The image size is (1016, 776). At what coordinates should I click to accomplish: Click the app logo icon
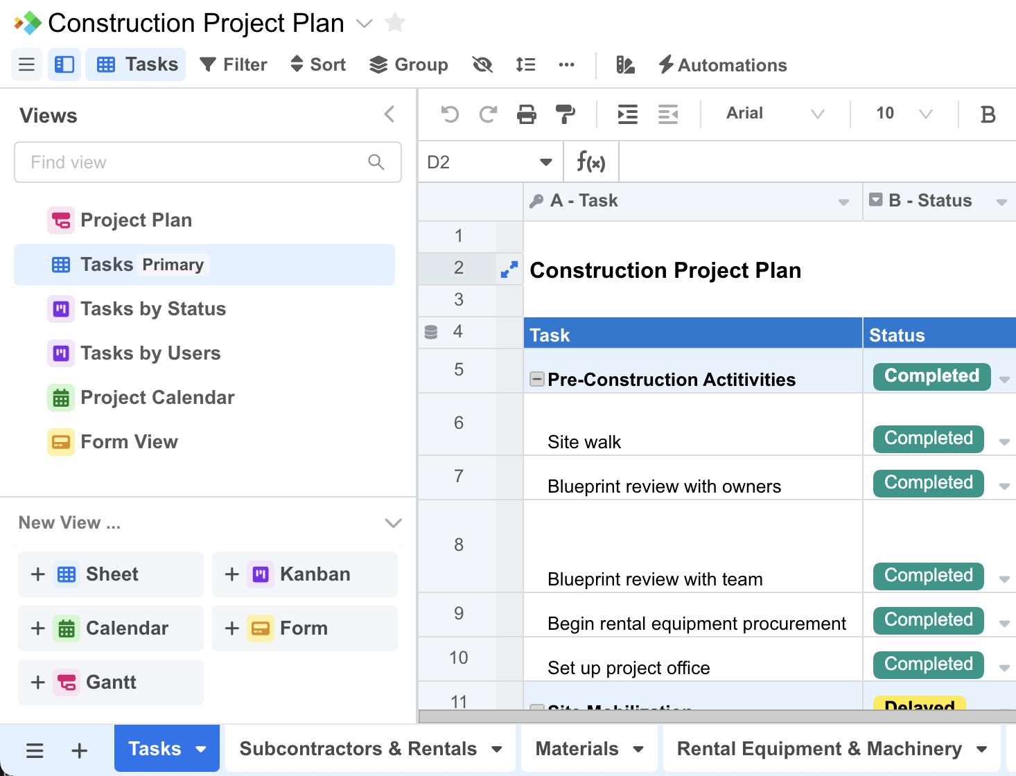[x=28, y=23]
